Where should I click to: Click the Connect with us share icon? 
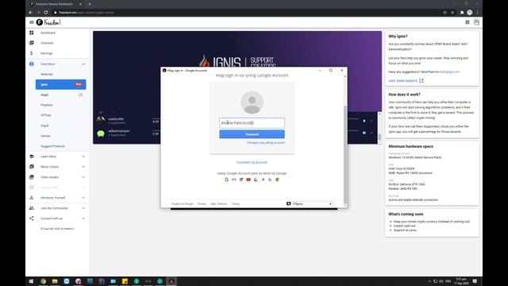coord(32,218)
